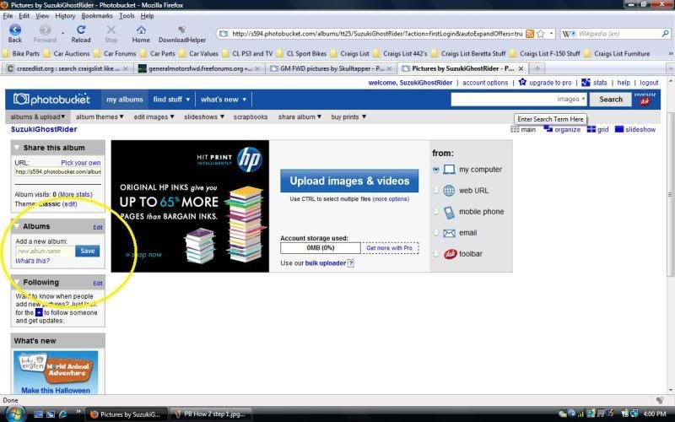
Task: Open the Firefox File menu
Action: 8,16
